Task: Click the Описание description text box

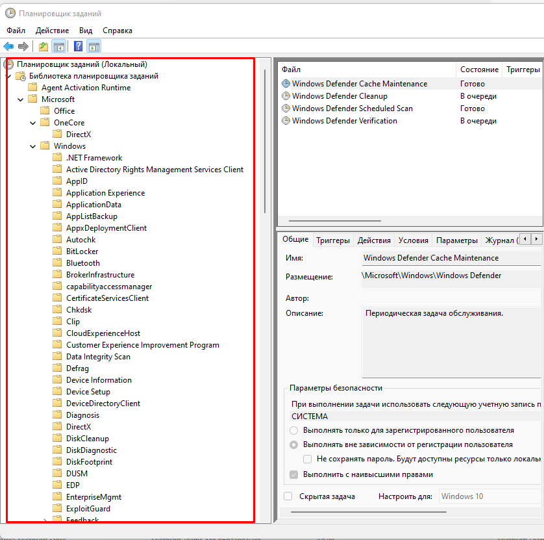Action: pos(451,342)
